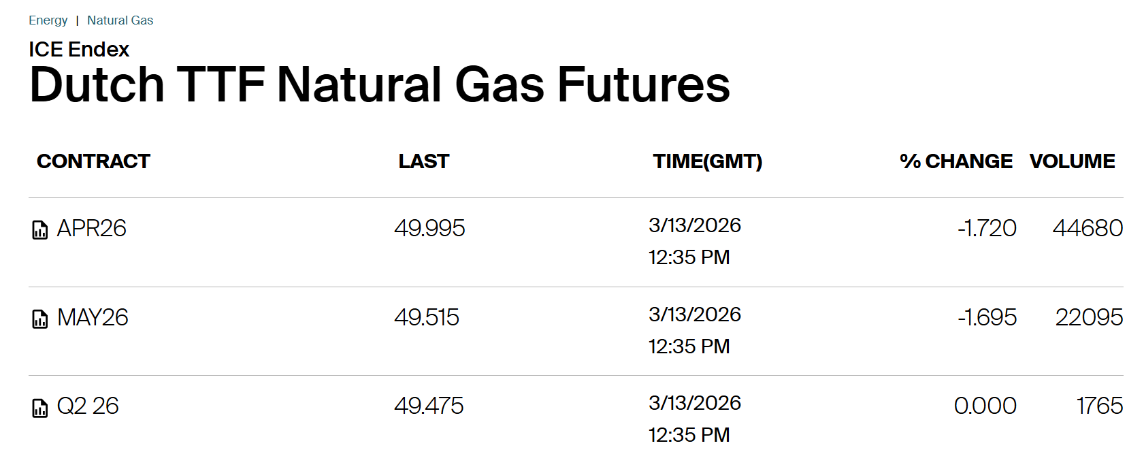Click APR26 last price 49.995
The width and height of the screenshot is (1144, 452).
tap(429, 228)
